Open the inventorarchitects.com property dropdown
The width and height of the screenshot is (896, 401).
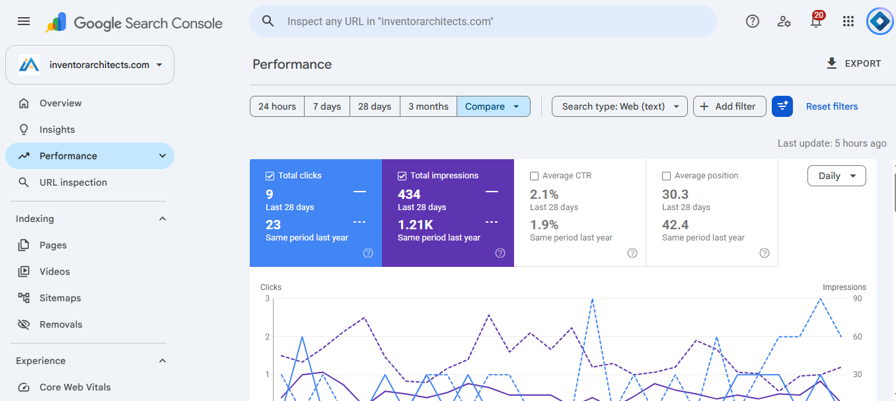90,65
